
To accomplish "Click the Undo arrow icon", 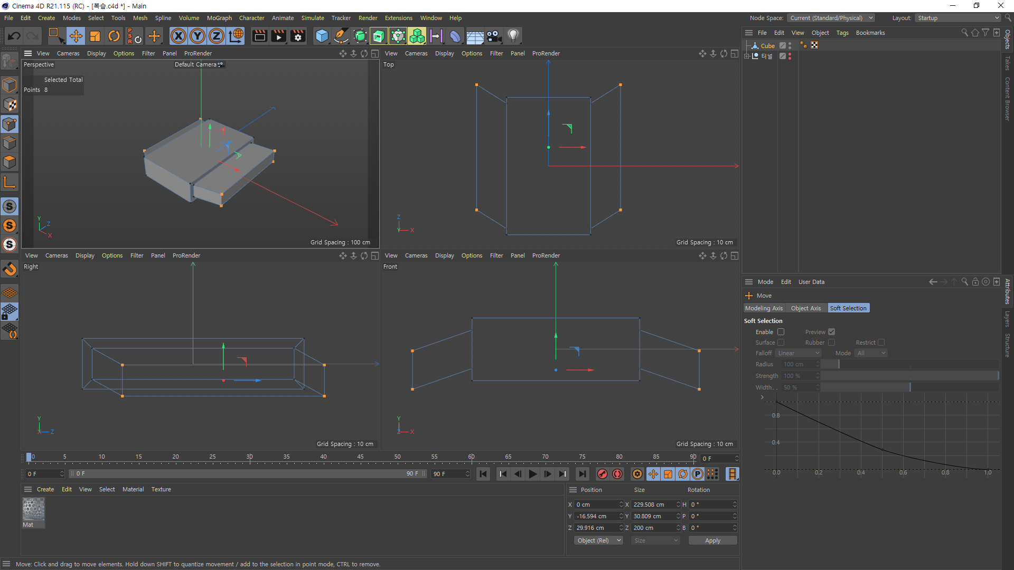I will [x=14, y=36].
